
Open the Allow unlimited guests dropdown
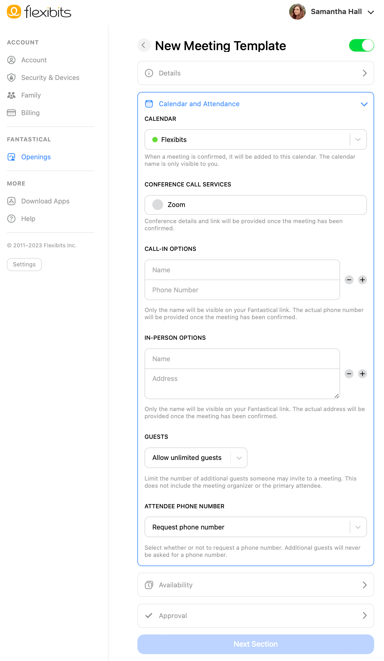pyautogui.click(x=196, y=458)
